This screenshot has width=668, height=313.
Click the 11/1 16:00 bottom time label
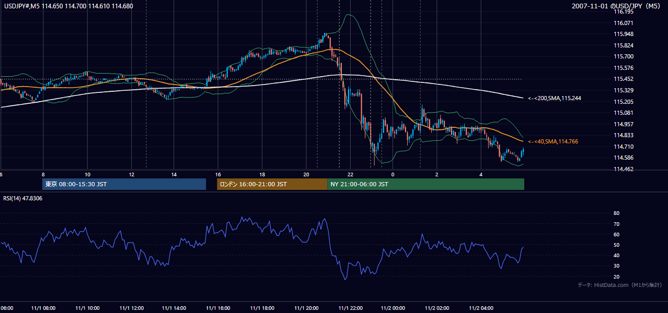coord(218,308)
